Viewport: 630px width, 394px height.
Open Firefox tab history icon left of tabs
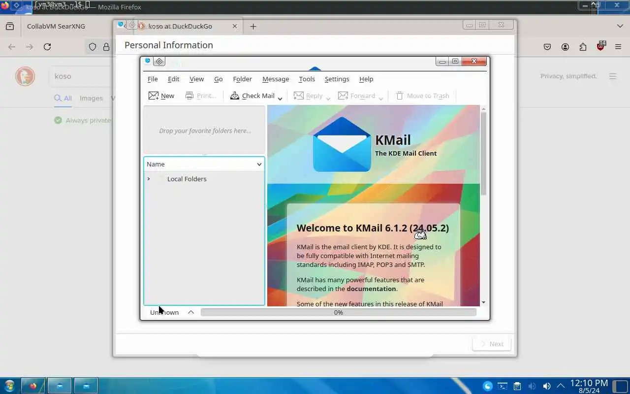10,26
